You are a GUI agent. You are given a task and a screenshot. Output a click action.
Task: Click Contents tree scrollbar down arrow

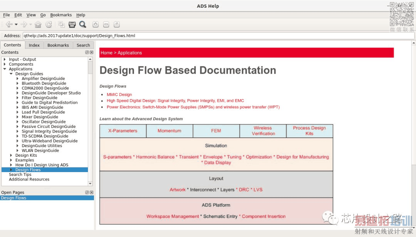click(x=90, y=184)
